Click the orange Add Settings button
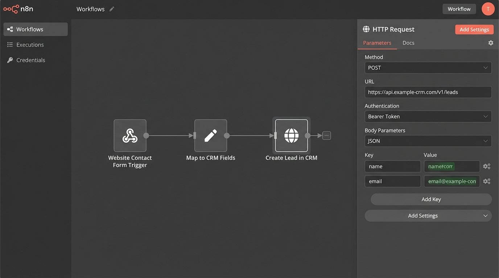Image resolution: width=499 pixels, height=278 pixels. [x=474, y=29]
